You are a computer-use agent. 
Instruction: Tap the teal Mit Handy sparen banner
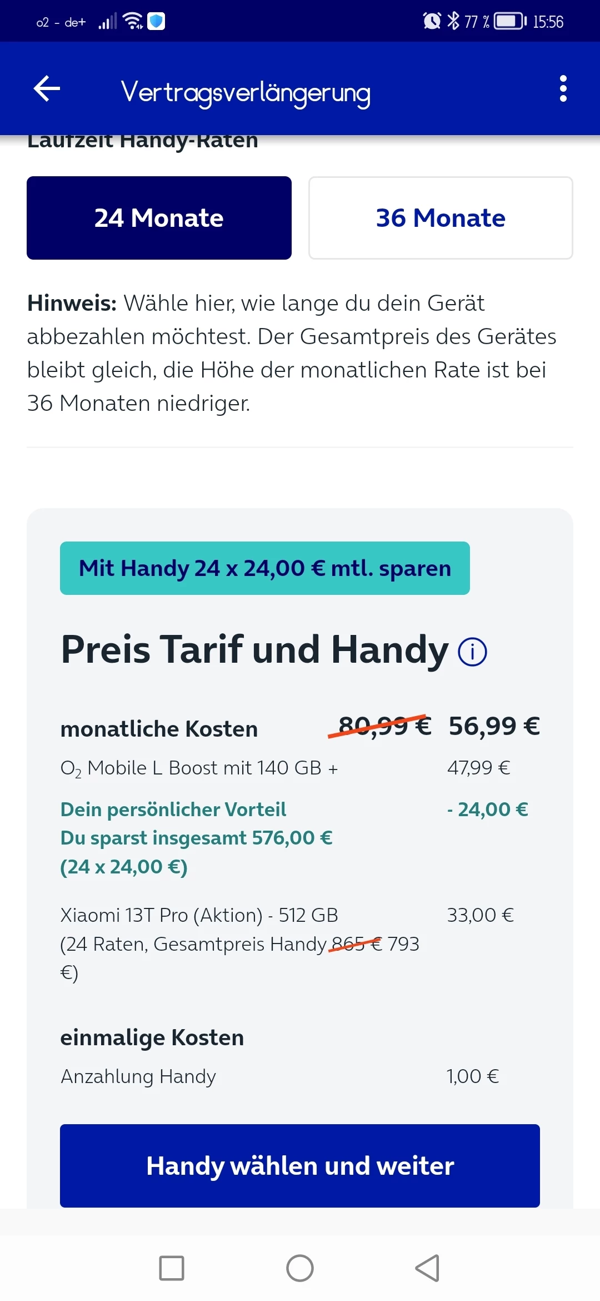click(x=265, y=568)
